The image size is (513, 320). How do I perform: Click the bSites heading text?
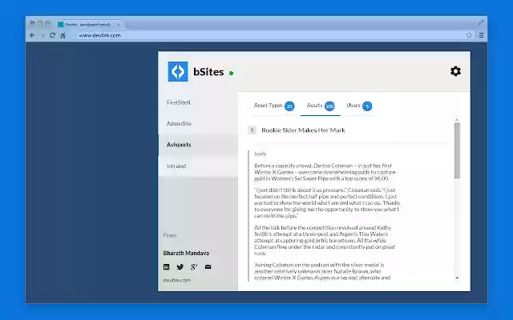click(208, 71)
